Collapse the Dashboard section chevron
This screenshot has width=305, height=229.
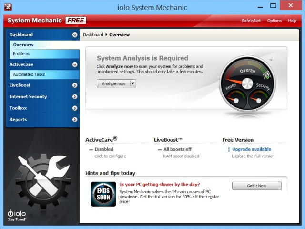75,35
